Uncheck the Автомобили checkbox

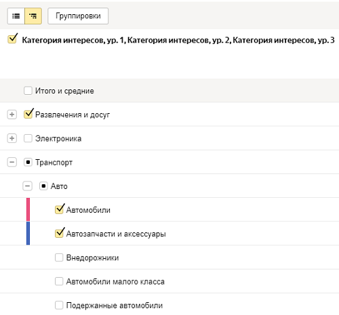[x=60, y=209]
